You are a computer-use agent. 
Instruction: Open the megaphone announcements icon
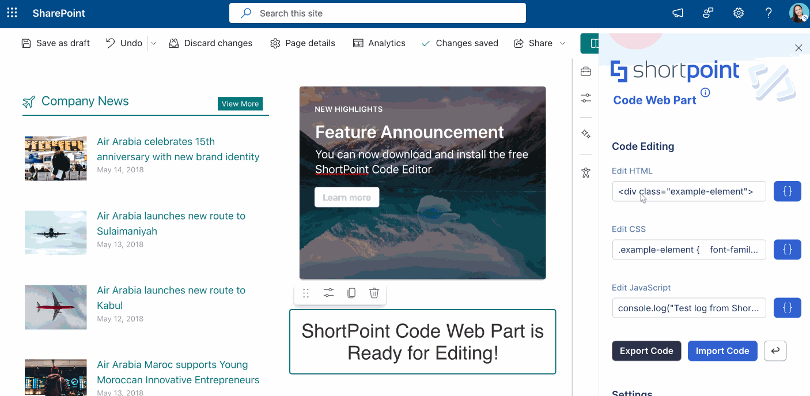[x=678, y=13]
